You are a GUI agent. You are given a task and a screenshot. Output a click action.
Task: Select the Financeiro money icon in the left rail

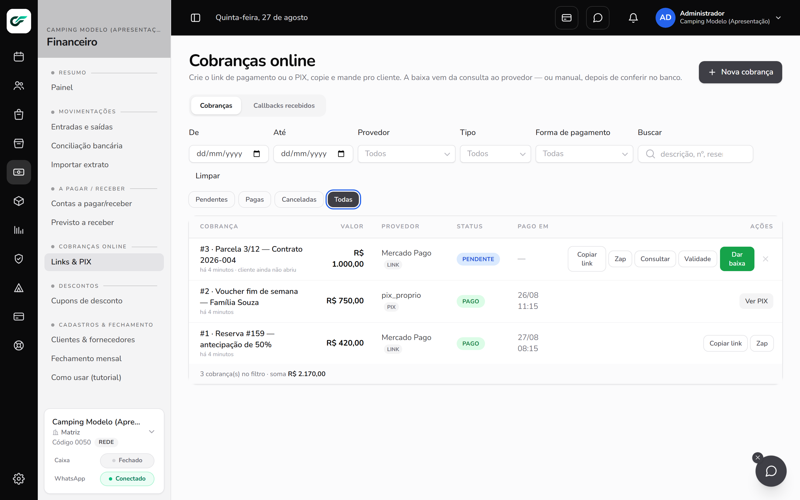(x=19, y=172)
